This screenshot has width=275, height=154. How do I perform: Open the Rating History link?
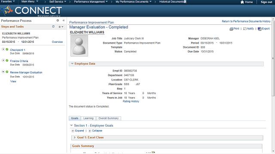tap(131, 101)
